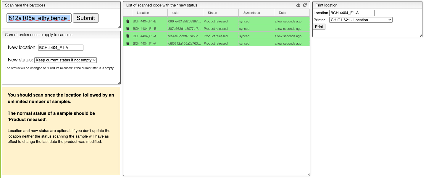Click the Print button
The height and width of the screenshot is (178, 426).
(x=319, y=27)
